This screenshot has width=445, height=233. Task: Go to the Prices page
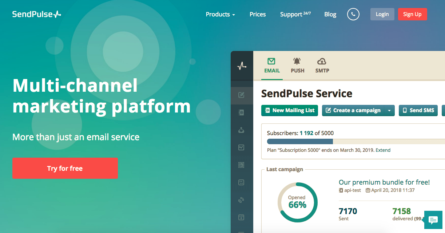(x=258, y=15)
